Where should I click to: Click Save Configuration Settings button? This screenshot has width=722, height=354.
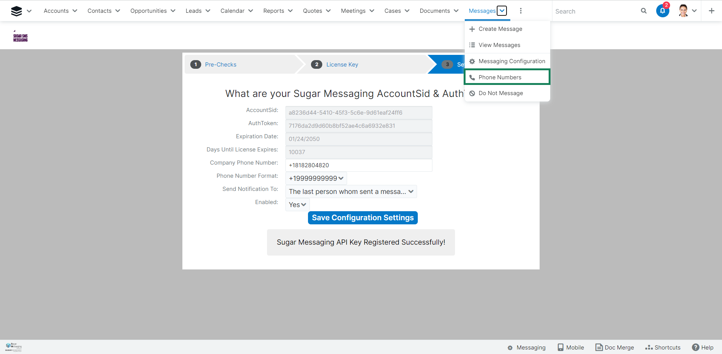coord(363,218)
